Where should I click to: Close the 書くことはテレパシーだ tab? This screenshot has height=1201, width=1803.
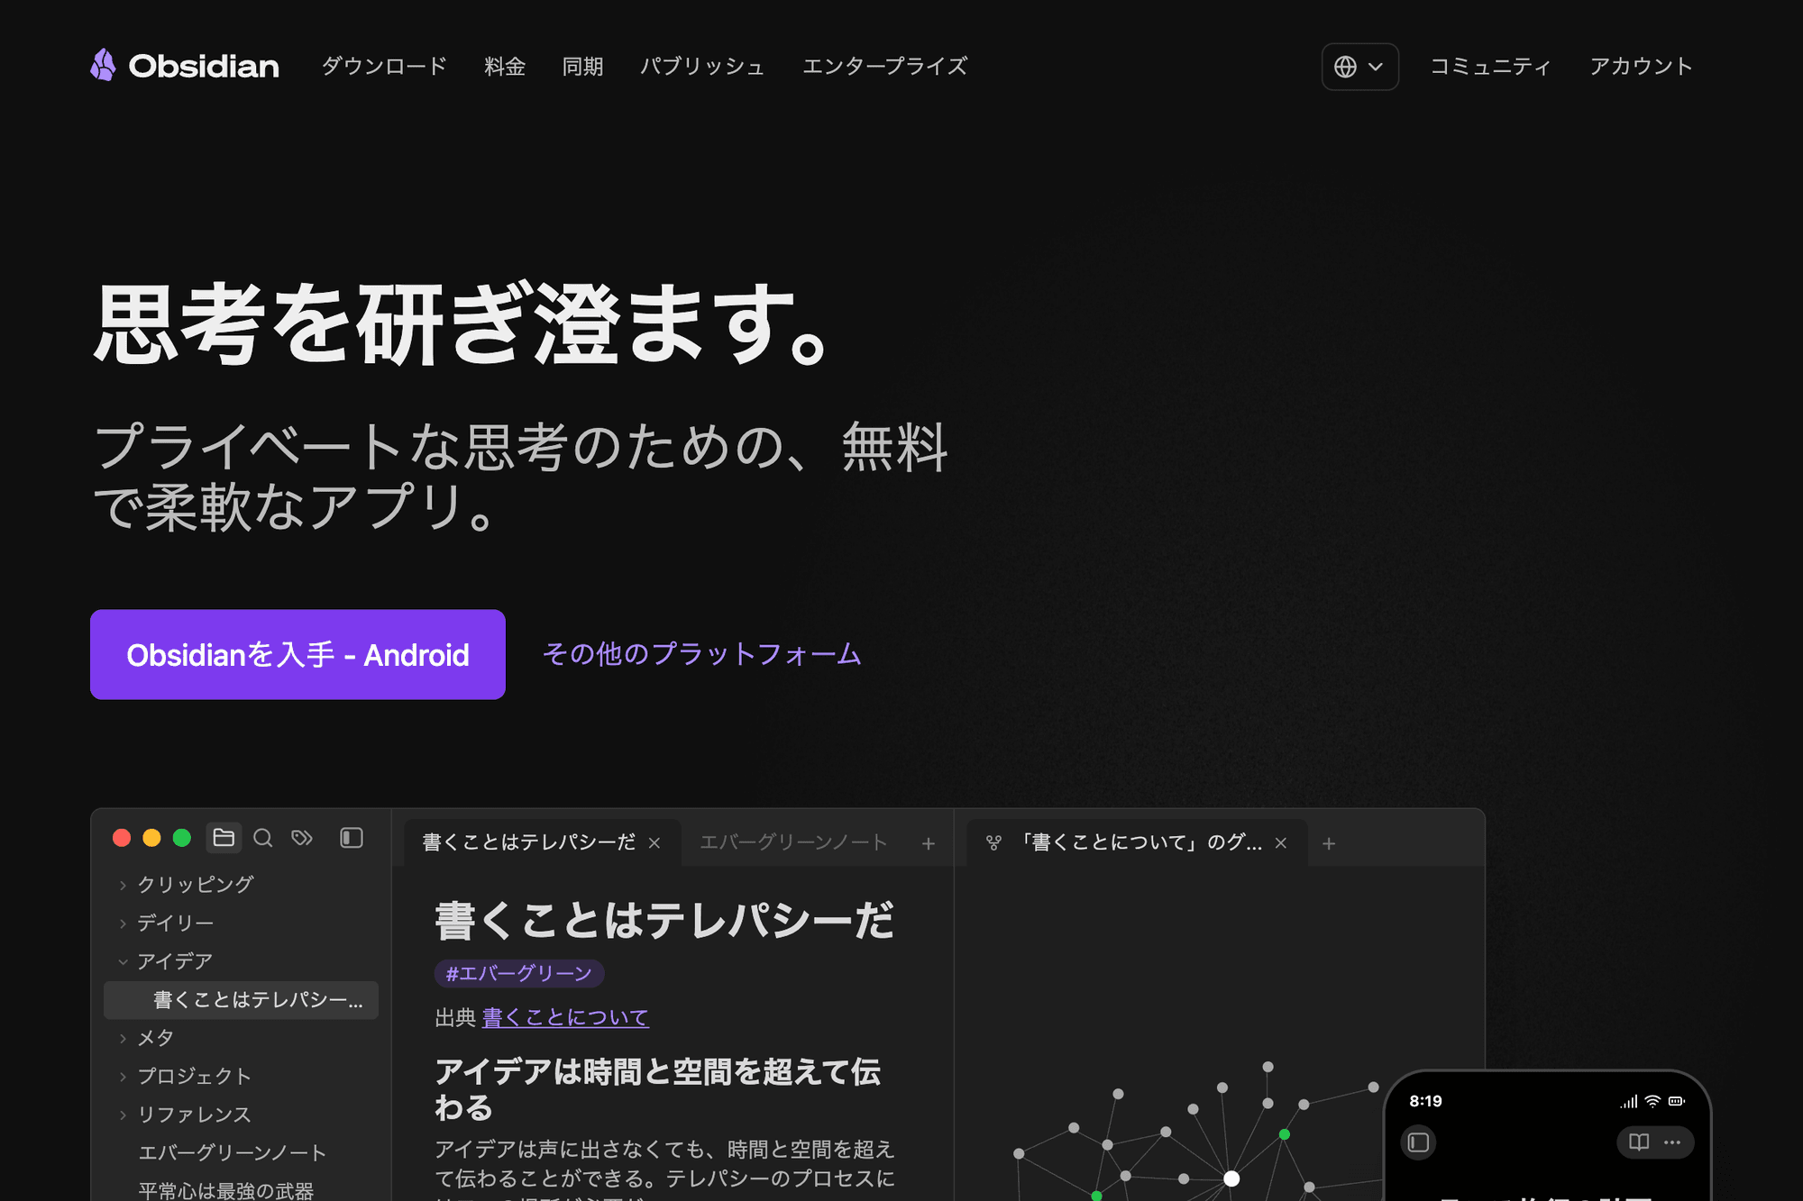(654, 843)
